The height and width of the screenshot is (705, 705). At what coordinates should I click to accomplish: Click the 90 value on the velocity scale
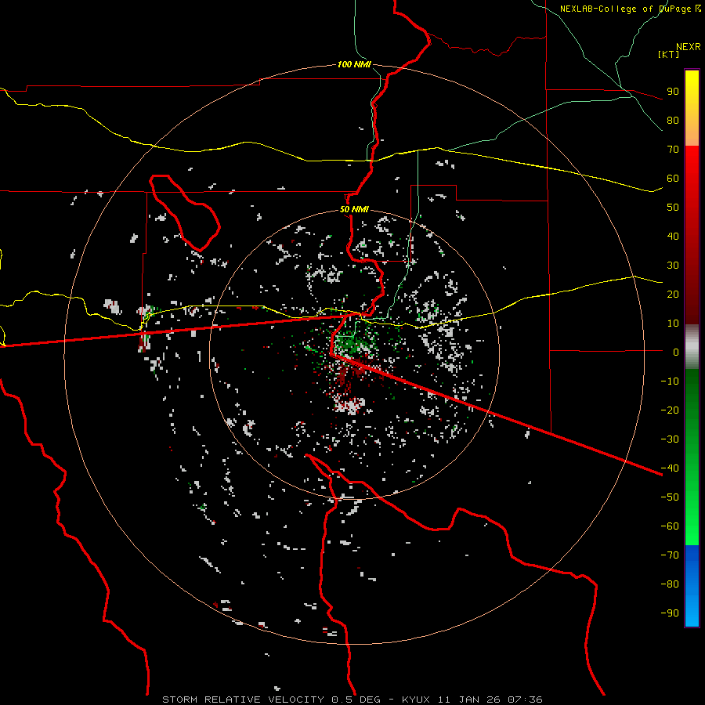point(673,92)
